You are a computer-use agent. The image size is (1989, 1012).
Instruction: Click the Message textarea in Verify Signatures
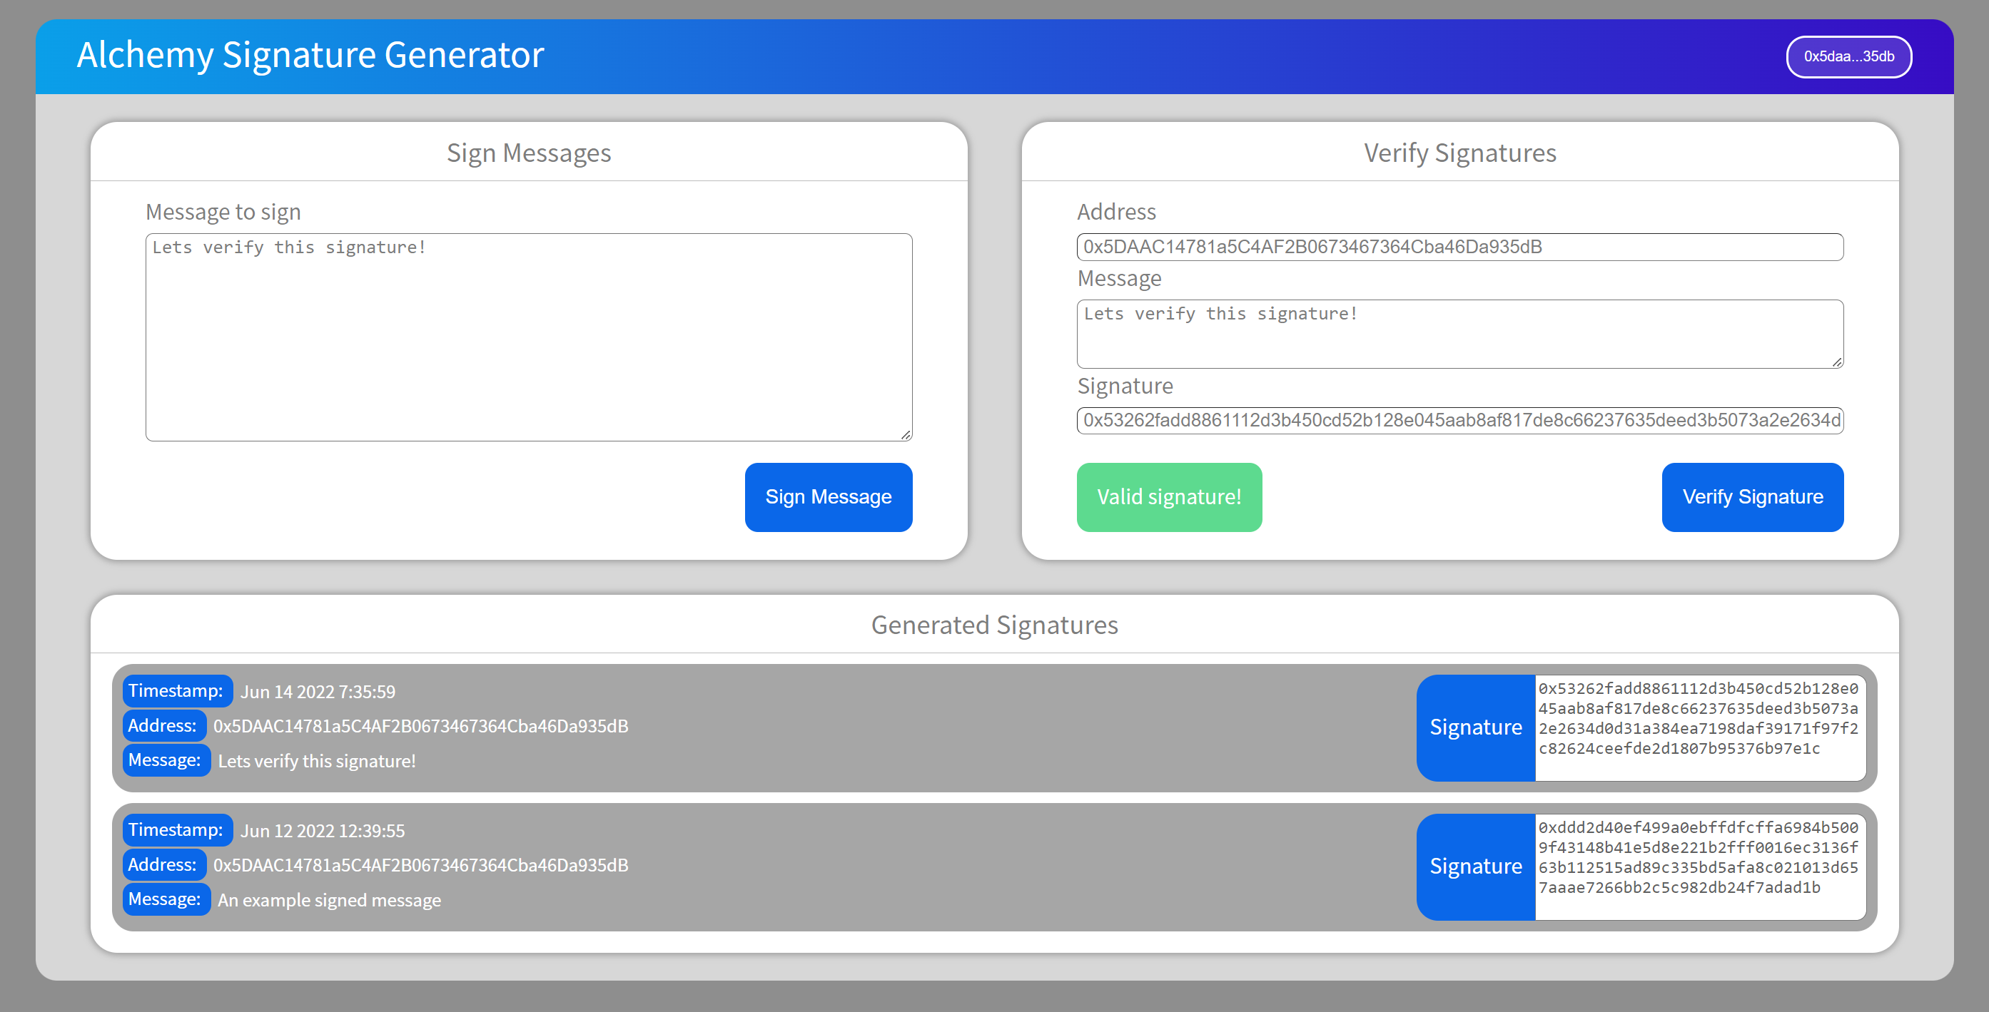tap(1459, 333)
